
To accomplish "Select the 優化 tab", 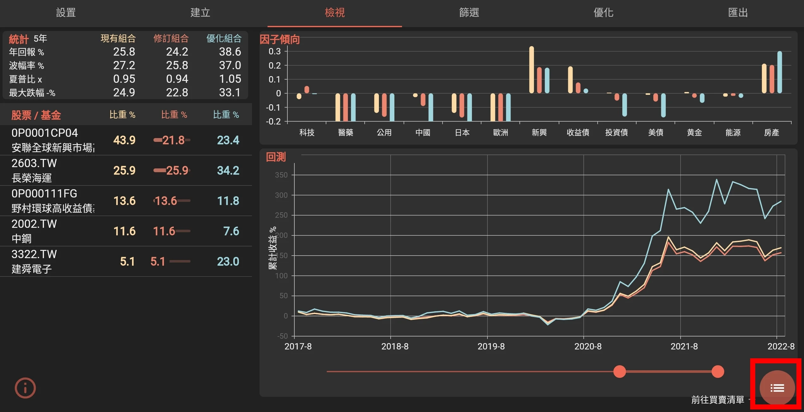I will pos(603,13).
